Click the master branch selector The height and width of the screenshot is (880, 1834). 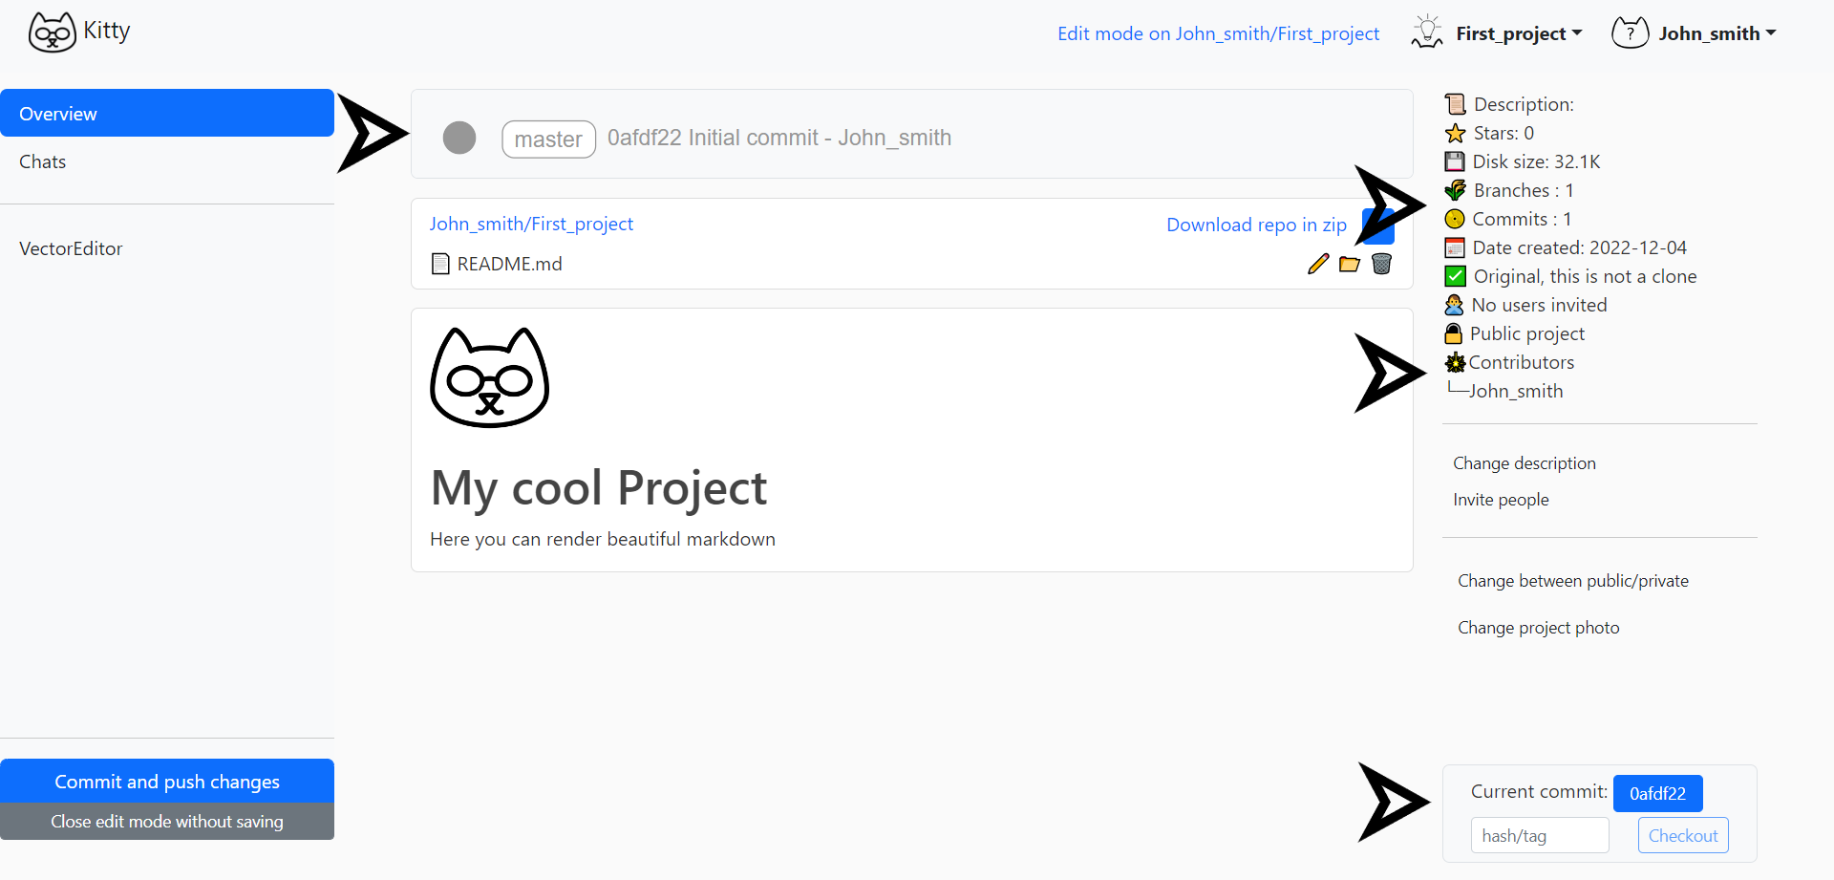click(x=548, y=140)
